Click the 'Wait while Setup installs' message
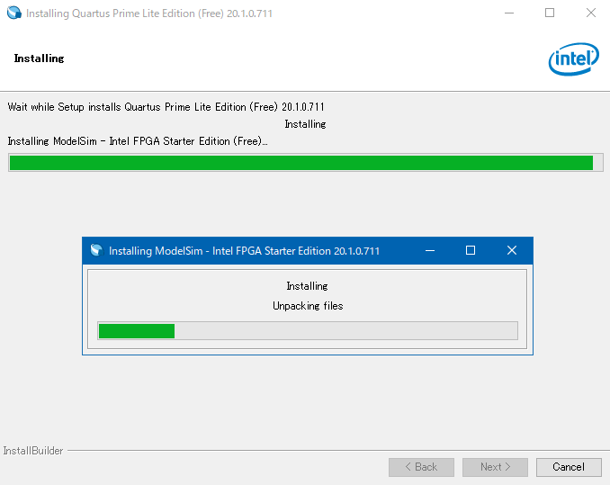610x485 pixels. [166, 107]
